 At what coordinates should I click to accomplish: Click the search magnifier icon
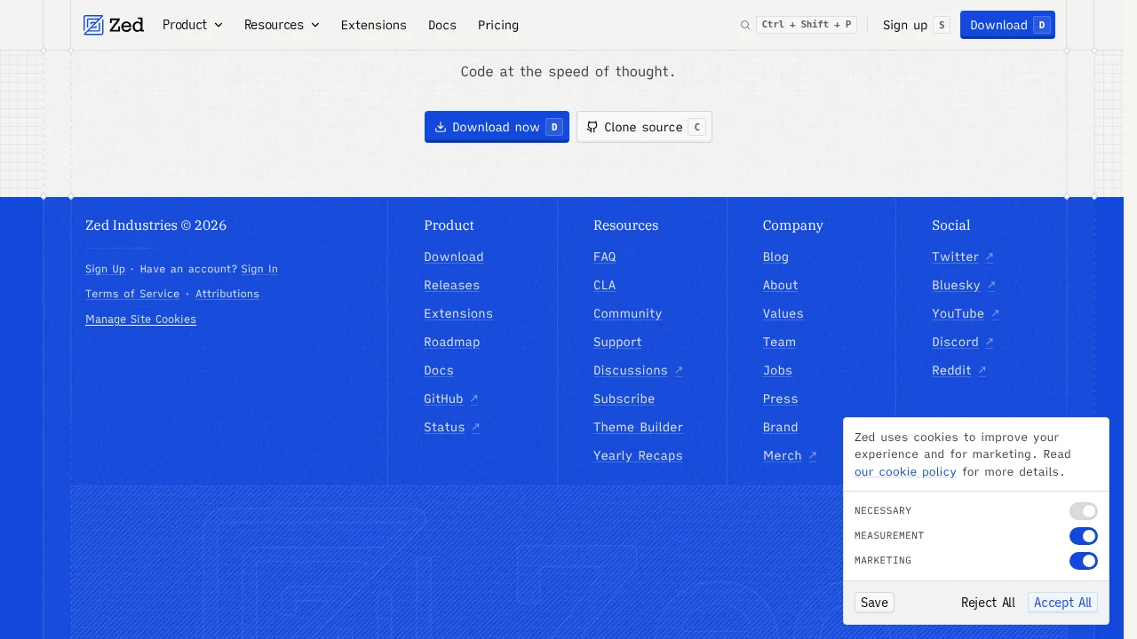click(745, 25)
